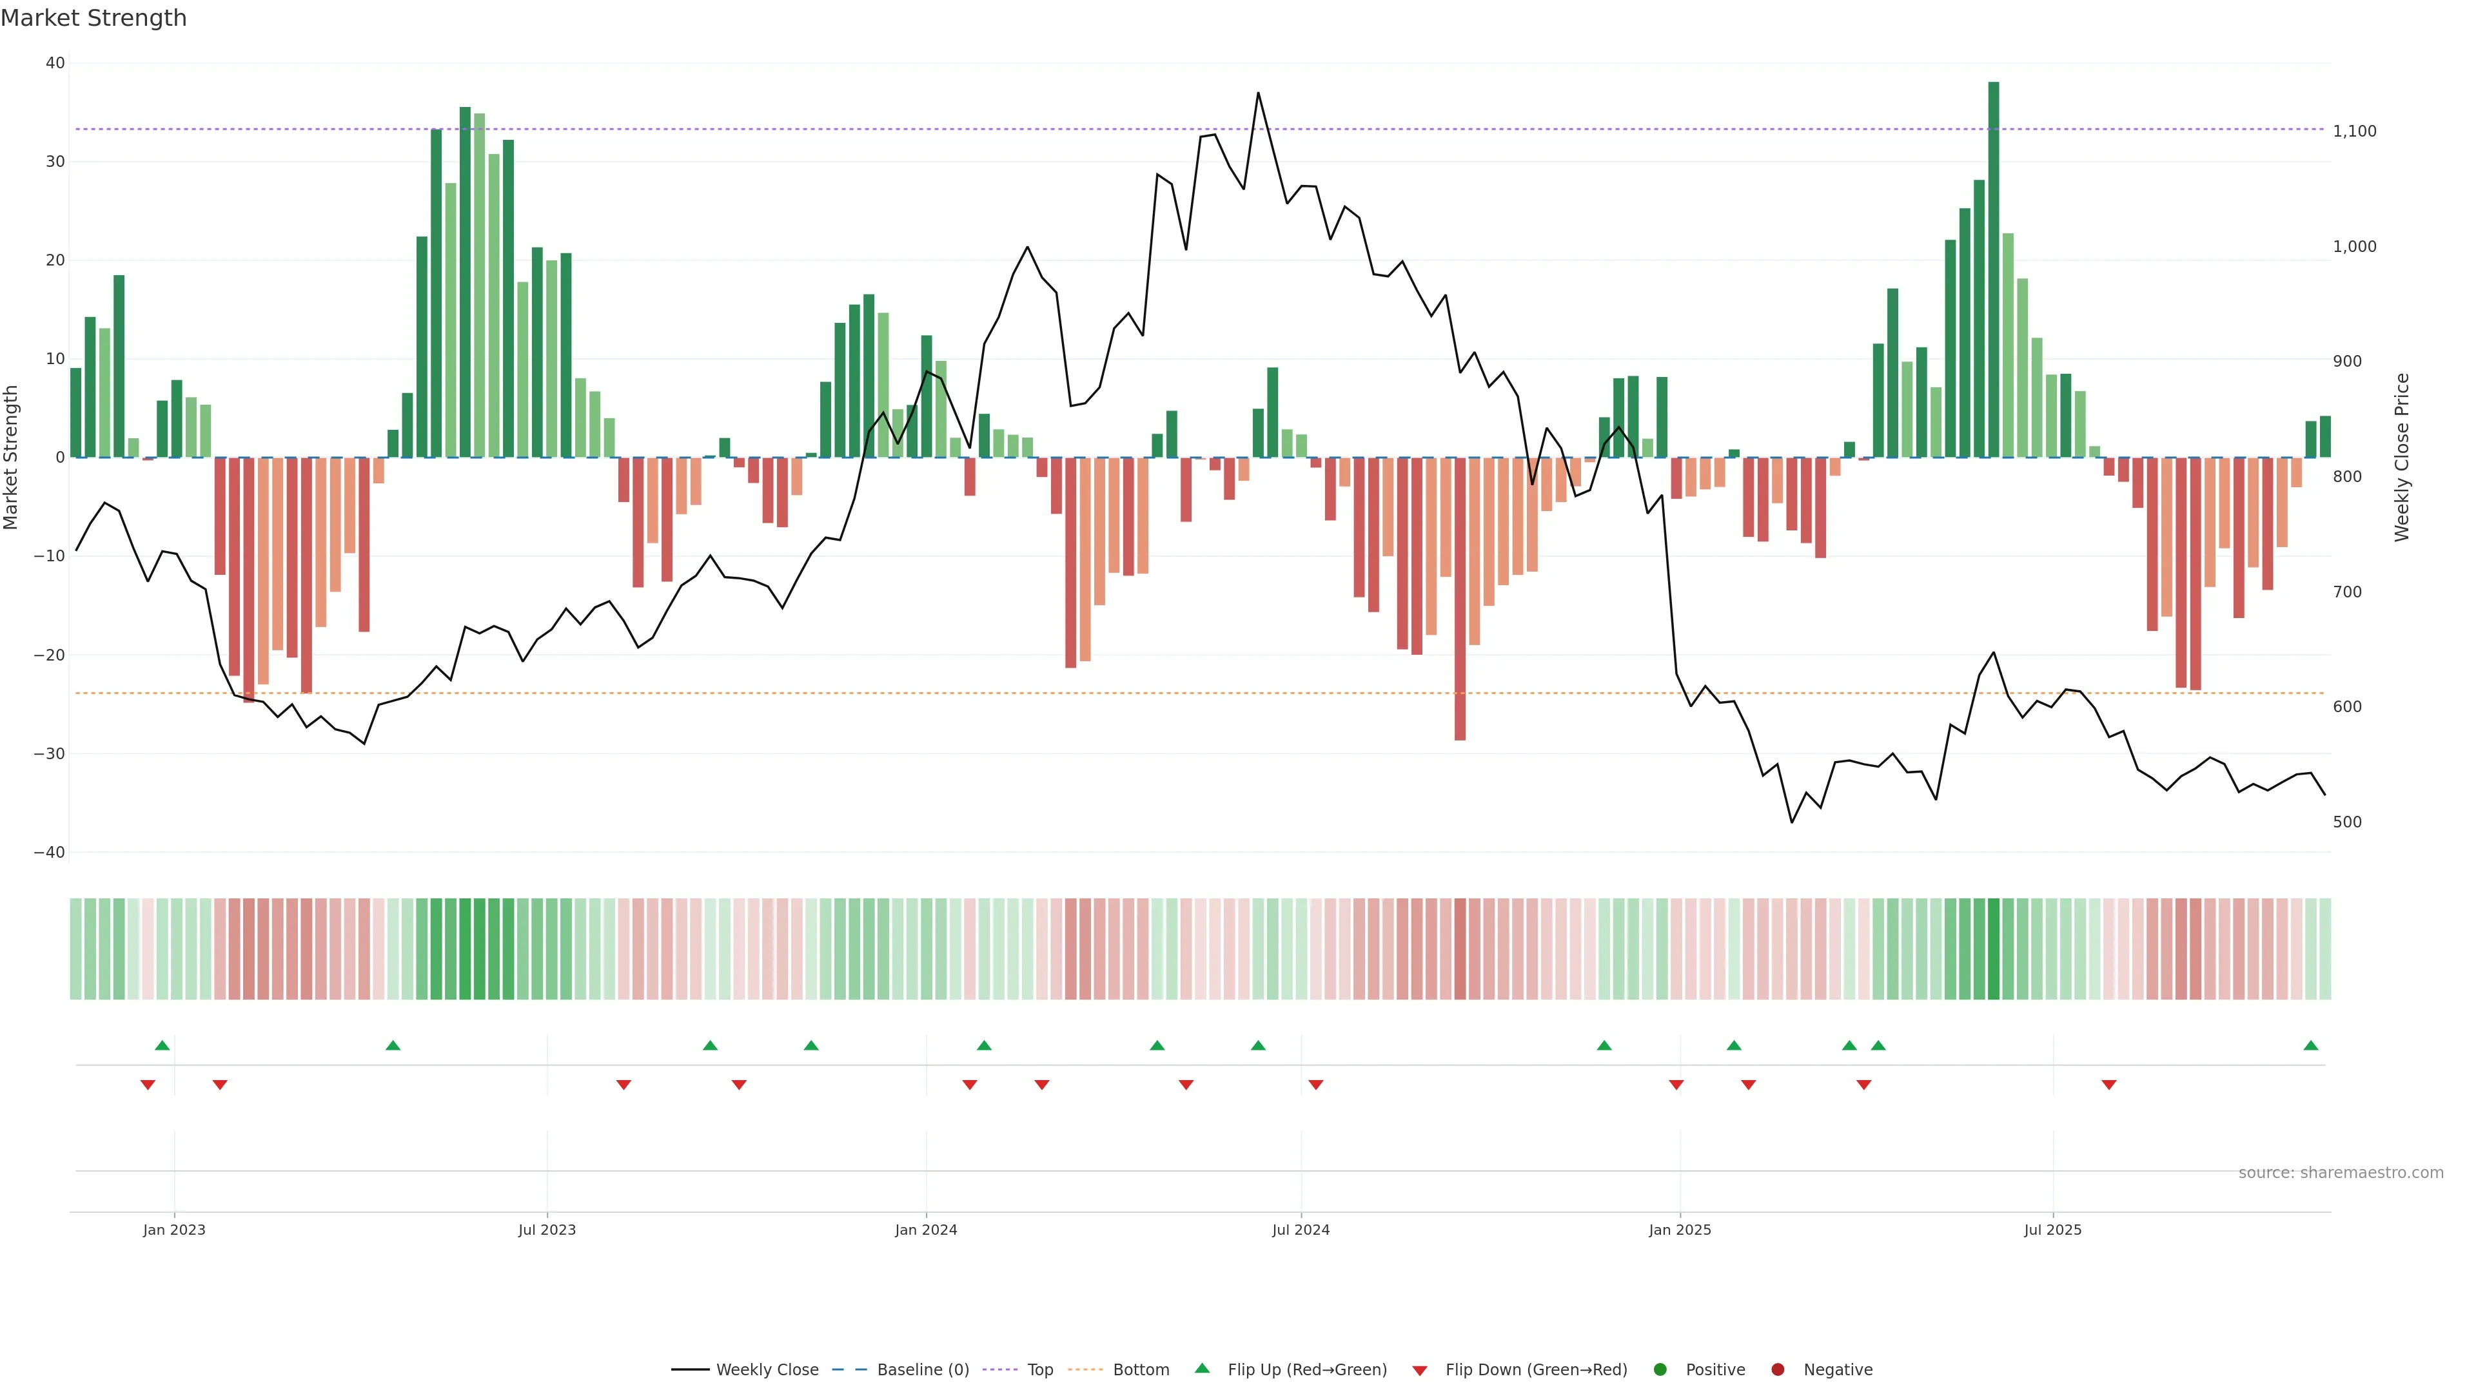Click the Weekly Close Price axis title

click(2402, 458)
